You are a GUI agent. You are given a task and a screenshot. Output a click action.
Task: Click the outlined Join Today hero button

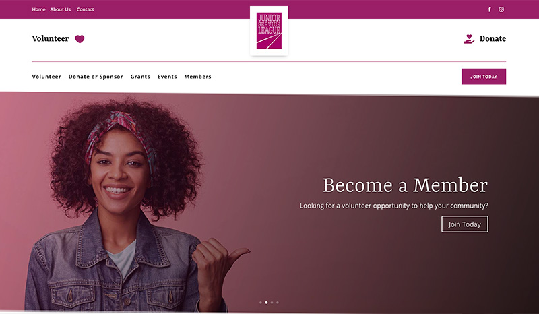[x=465, y=224]
